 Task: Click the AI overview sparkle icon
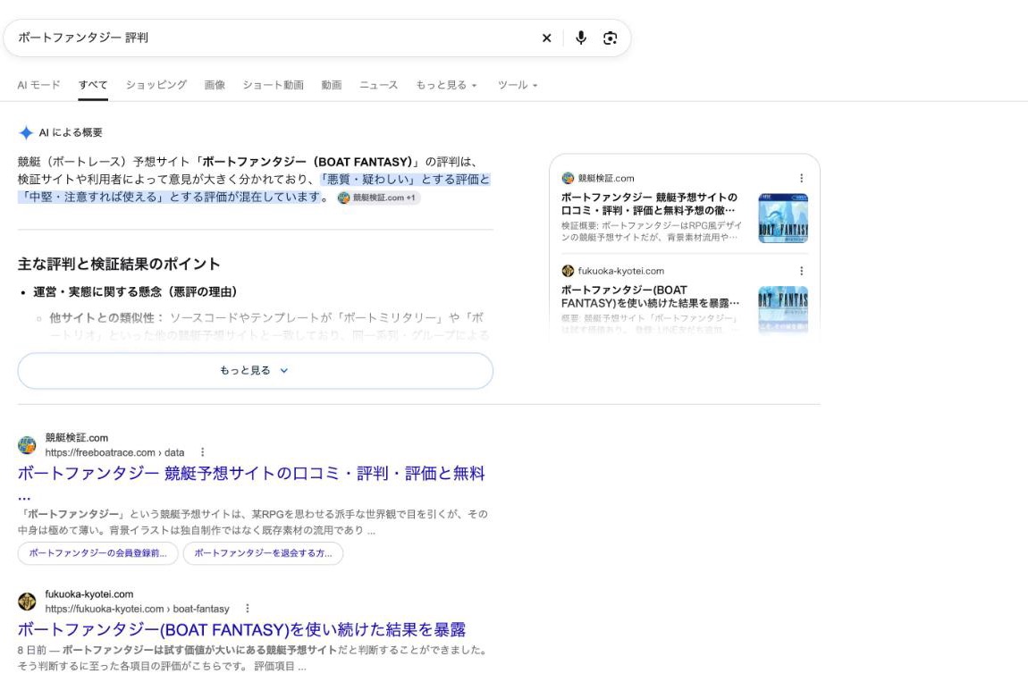[26, 133]
